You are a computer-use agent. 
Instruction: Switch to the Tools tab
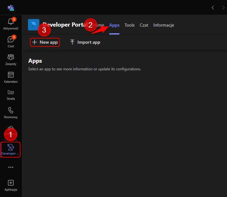click(x=130, y=25)
